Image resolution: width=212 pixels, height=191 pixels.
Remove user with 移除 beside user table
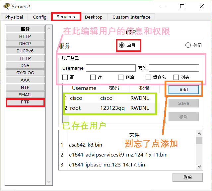click(x=183, y=117)
